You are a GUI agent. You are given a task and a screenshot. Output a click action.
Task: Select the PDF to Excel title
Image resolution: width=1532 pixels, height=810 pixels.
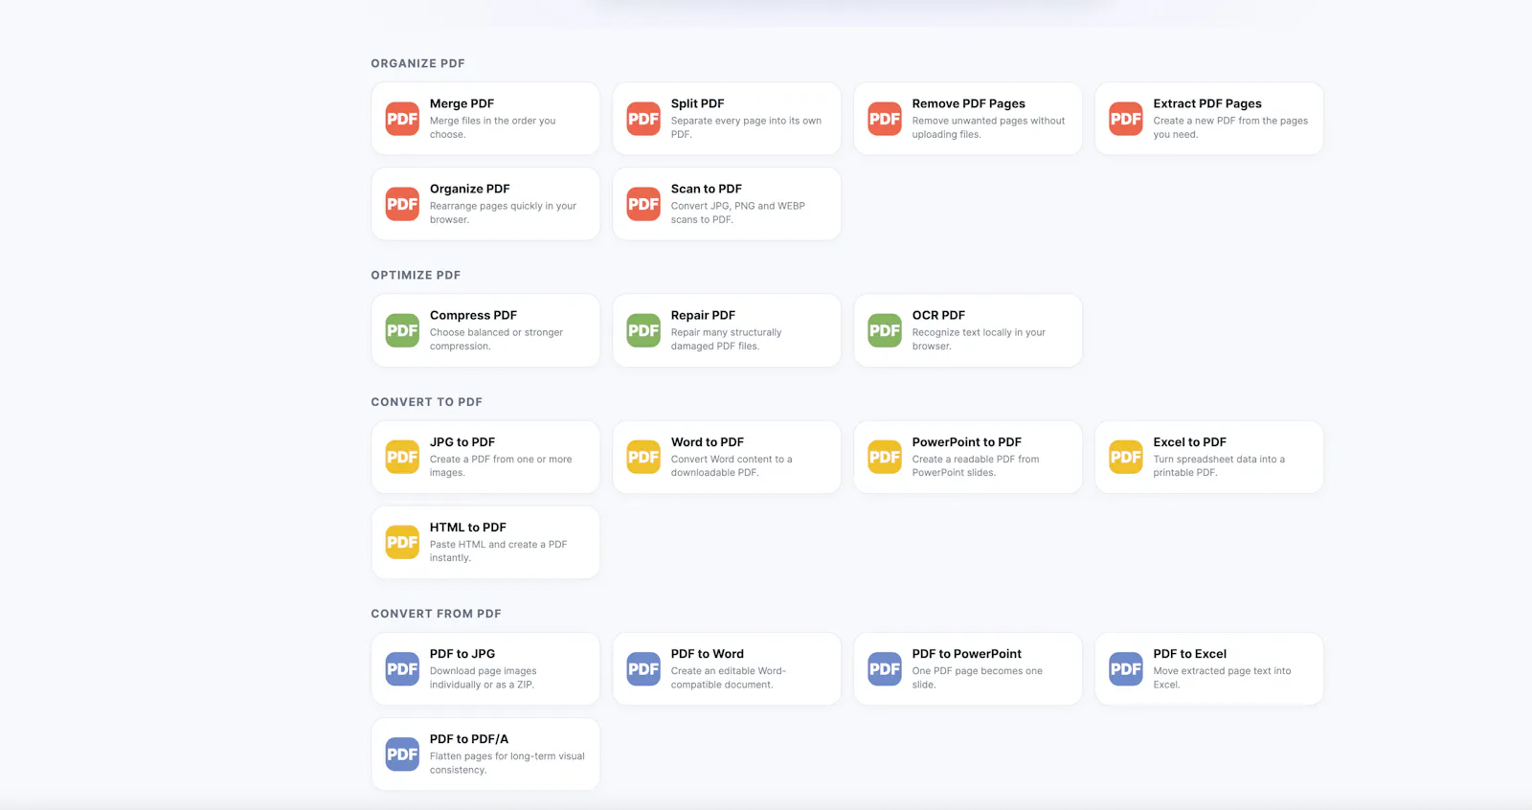1189,654
